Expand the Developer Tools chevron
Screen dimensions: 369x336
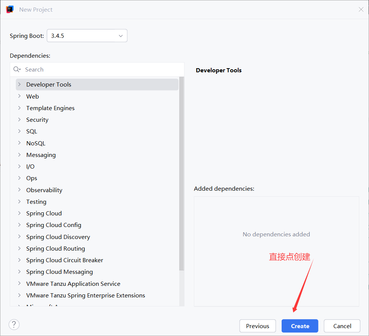[19, 84]
